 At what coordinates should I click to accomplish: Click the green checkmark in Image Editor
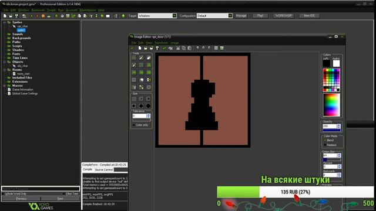click(132, 48)
